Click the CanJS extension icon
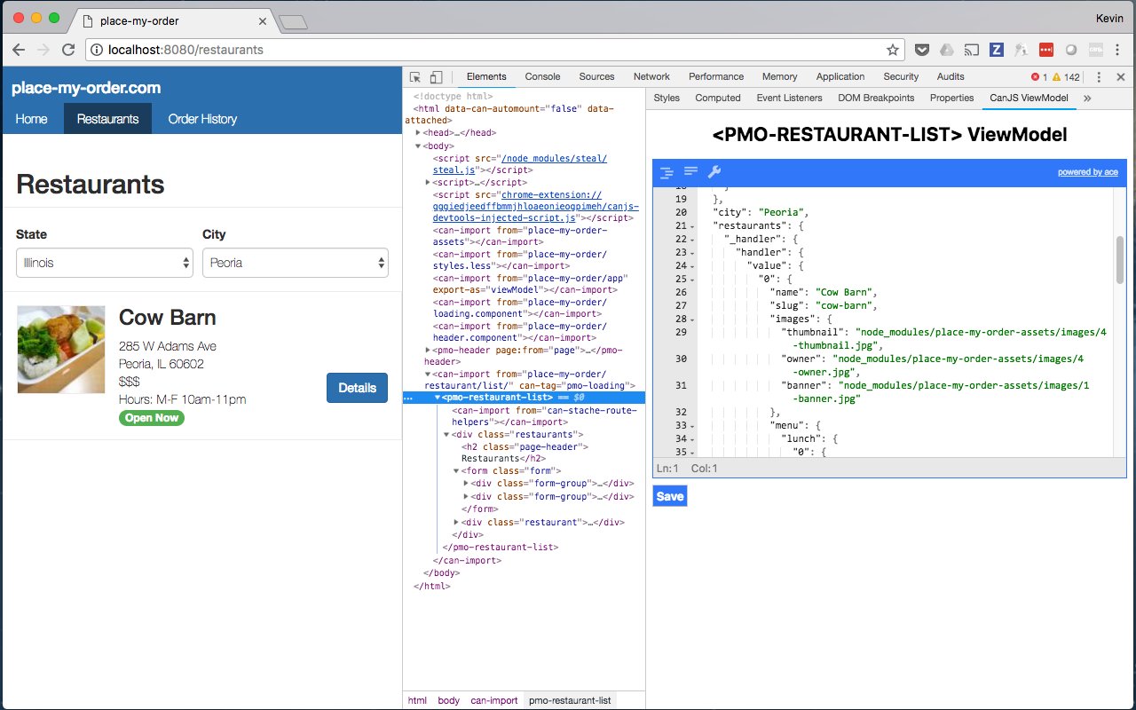 [x=1096, y=50]
